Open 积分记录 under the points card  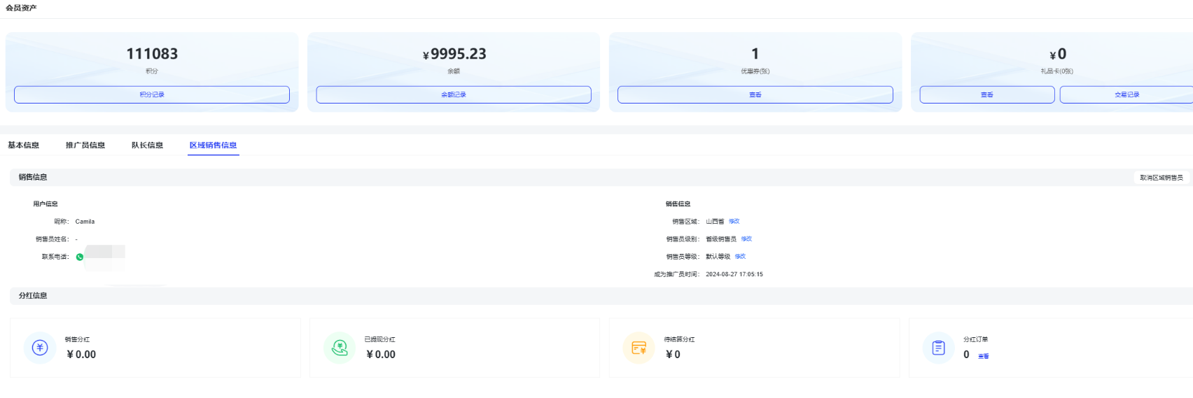(x=152, y=94)
